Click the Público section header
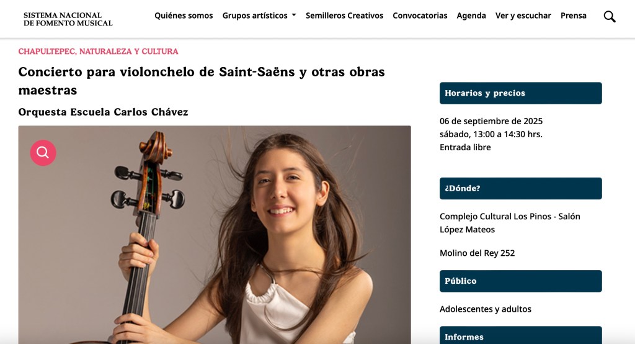Viewport: 635px width, 344px height. coord(521,281)
